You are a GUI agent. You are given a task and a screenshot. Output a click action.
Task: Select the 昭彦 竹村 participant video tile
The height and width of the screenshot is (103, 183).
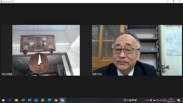click(x=137, y=50)
